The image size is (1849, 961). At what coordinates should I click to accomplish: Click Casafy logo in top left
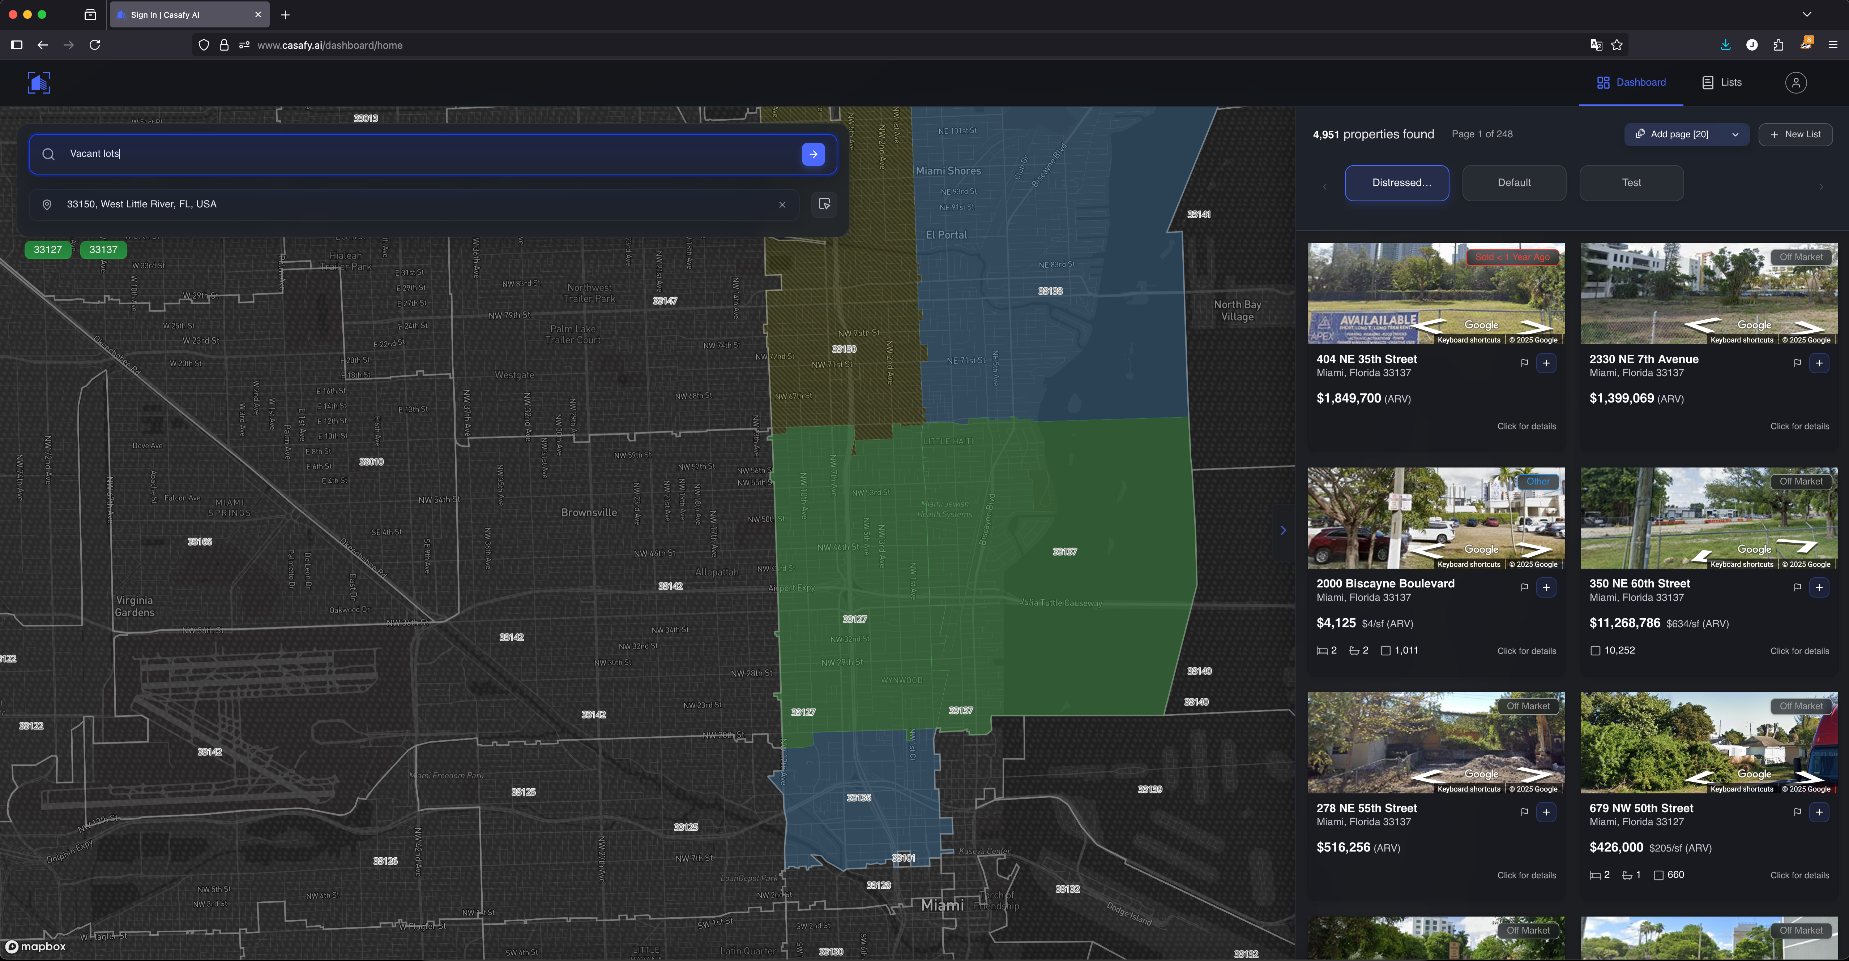[x=39, y=83]
